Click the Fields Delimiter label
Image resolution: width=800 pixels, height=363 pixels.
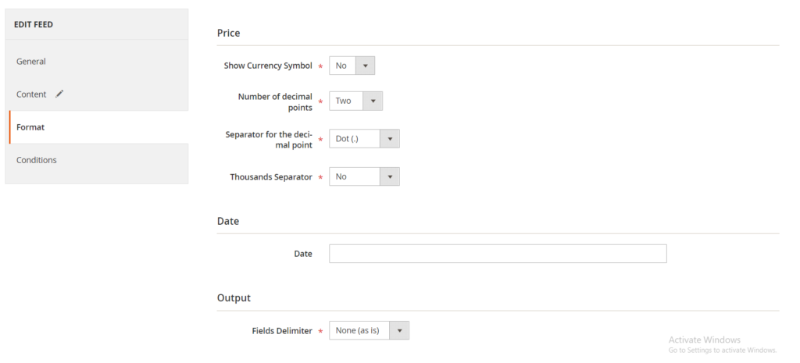[281, 331]
